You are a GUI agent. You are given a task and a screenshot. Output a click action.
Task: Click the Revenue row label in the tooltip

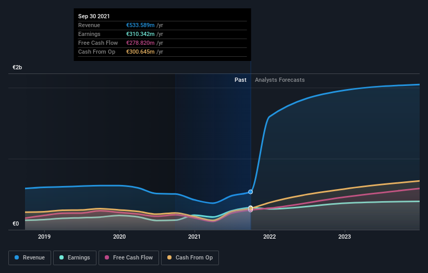pyautogui.click(x=89, y=25)
